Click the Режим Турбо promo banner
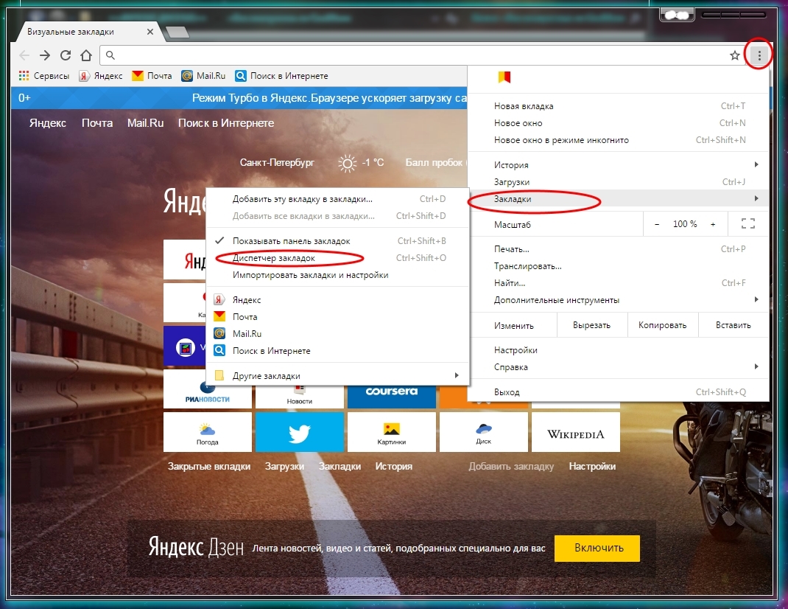This screenshot has height=609, width=788. pos(239,98)
